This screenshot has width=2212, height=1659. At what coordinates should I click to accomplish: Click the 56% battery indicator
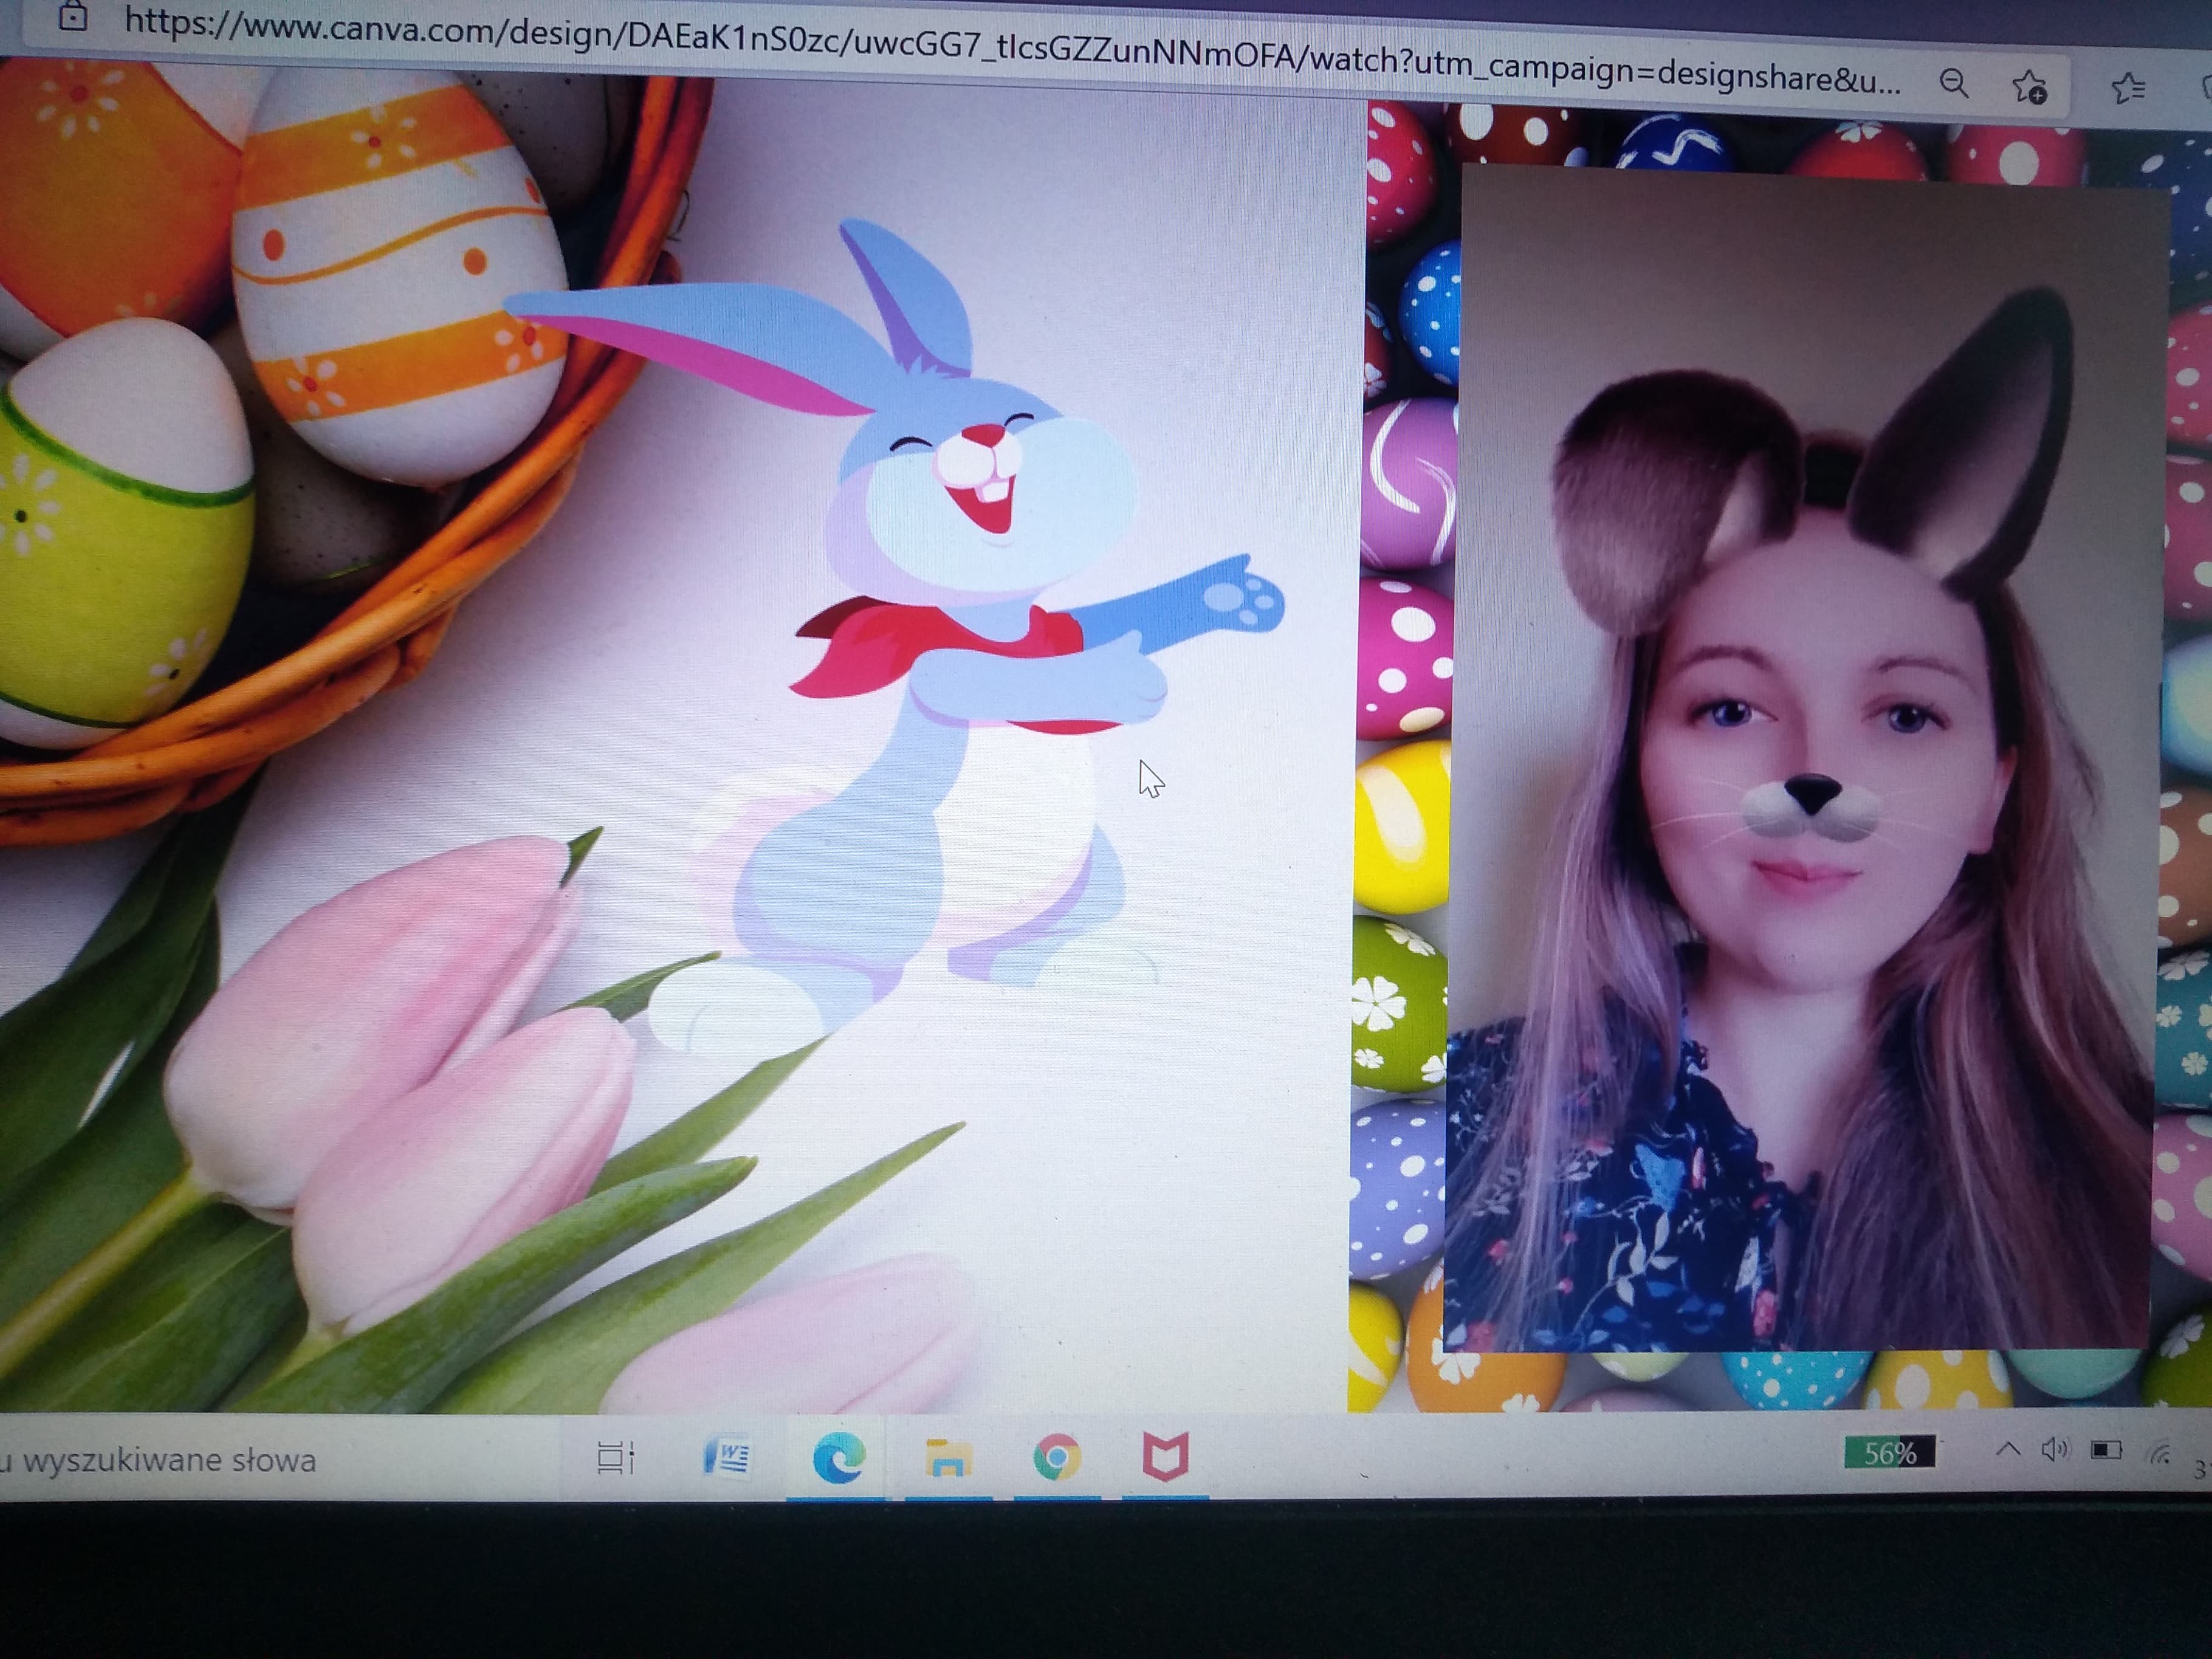pos(1889,1452)
